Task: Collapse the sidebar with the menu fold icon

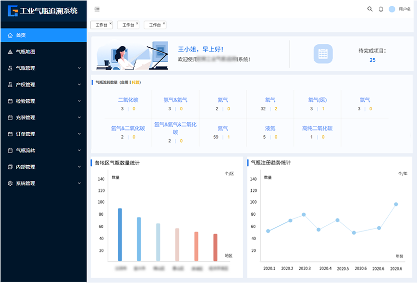Action: pyautogui.click(x=97, y=9)
